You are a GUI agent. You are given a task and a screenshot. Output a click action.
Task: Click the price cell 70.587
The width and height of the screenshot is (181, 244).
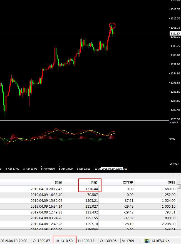pyautogui.click(x=93, y=195)
